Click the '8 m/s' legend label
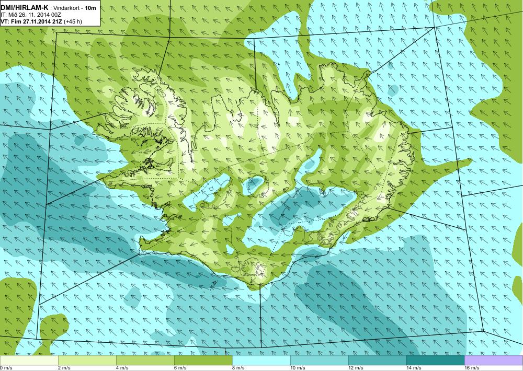This screenshot has height=371, width=523. point(238,368)
